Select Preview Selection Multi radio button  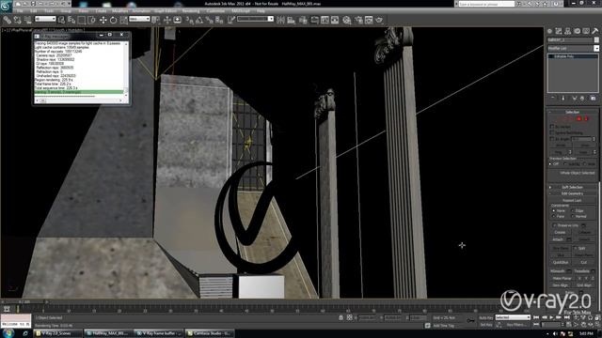[585, 164]
